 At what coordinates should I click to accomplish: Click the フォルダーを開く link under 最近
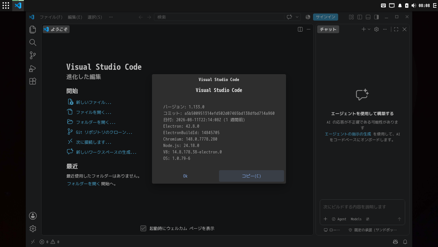click(x=83, y=184)
